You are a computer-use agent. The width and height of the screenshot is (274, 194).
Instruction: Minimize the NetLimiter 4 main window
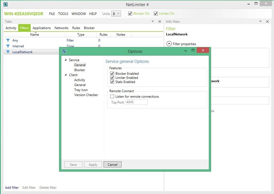click(x=249, y=4)
